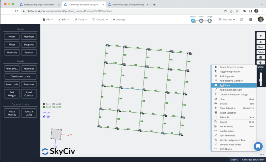Switch to the Model stage icon

tap(193, 21)
